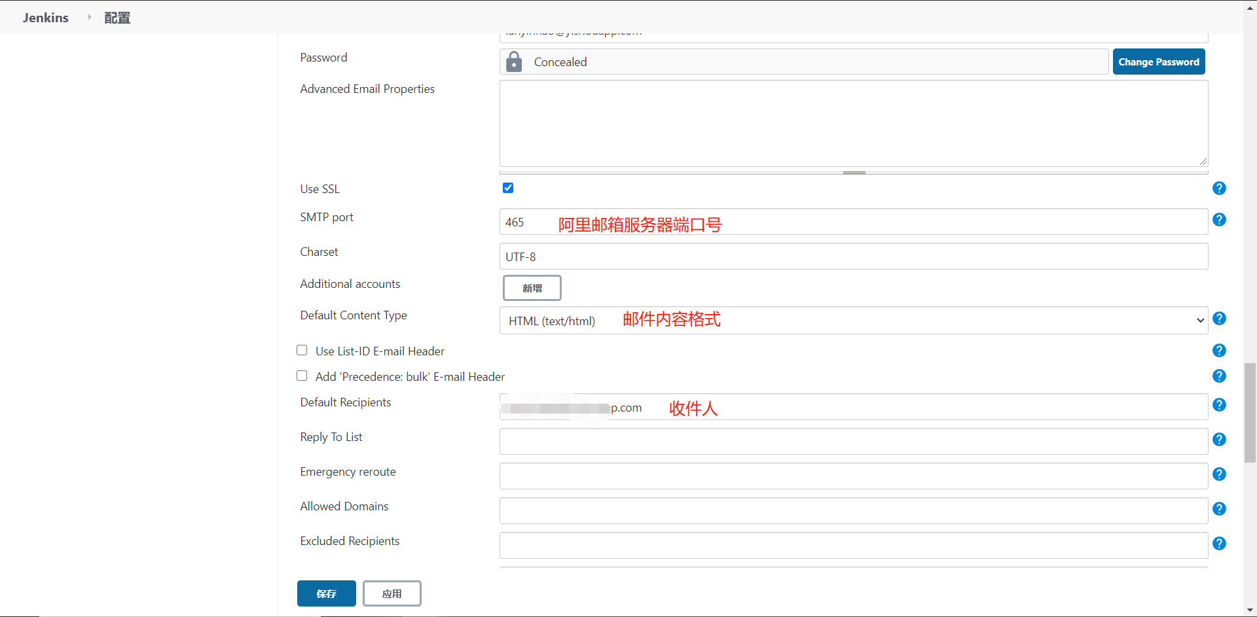Uncheck the Use SSL checkbox
The height and width of the screenshot is (617, 1257).
pyautogui.click(x=508, y=188)
